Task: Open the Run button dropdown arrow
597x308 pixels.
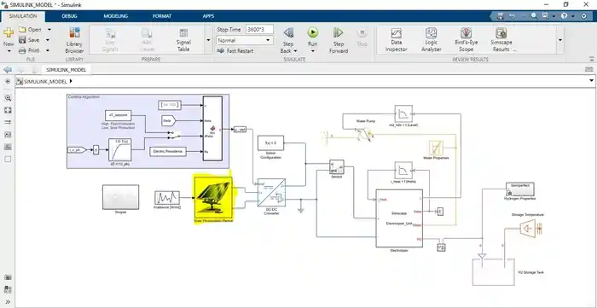Action: [x=313, y=51]
